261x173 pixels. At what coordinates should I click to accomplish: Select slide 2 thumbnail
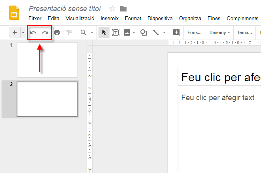click(x=47, y=99)
